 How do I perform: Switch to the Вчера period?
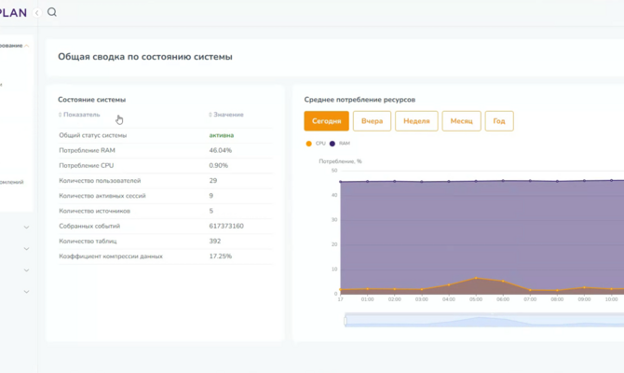coord(372,121)
